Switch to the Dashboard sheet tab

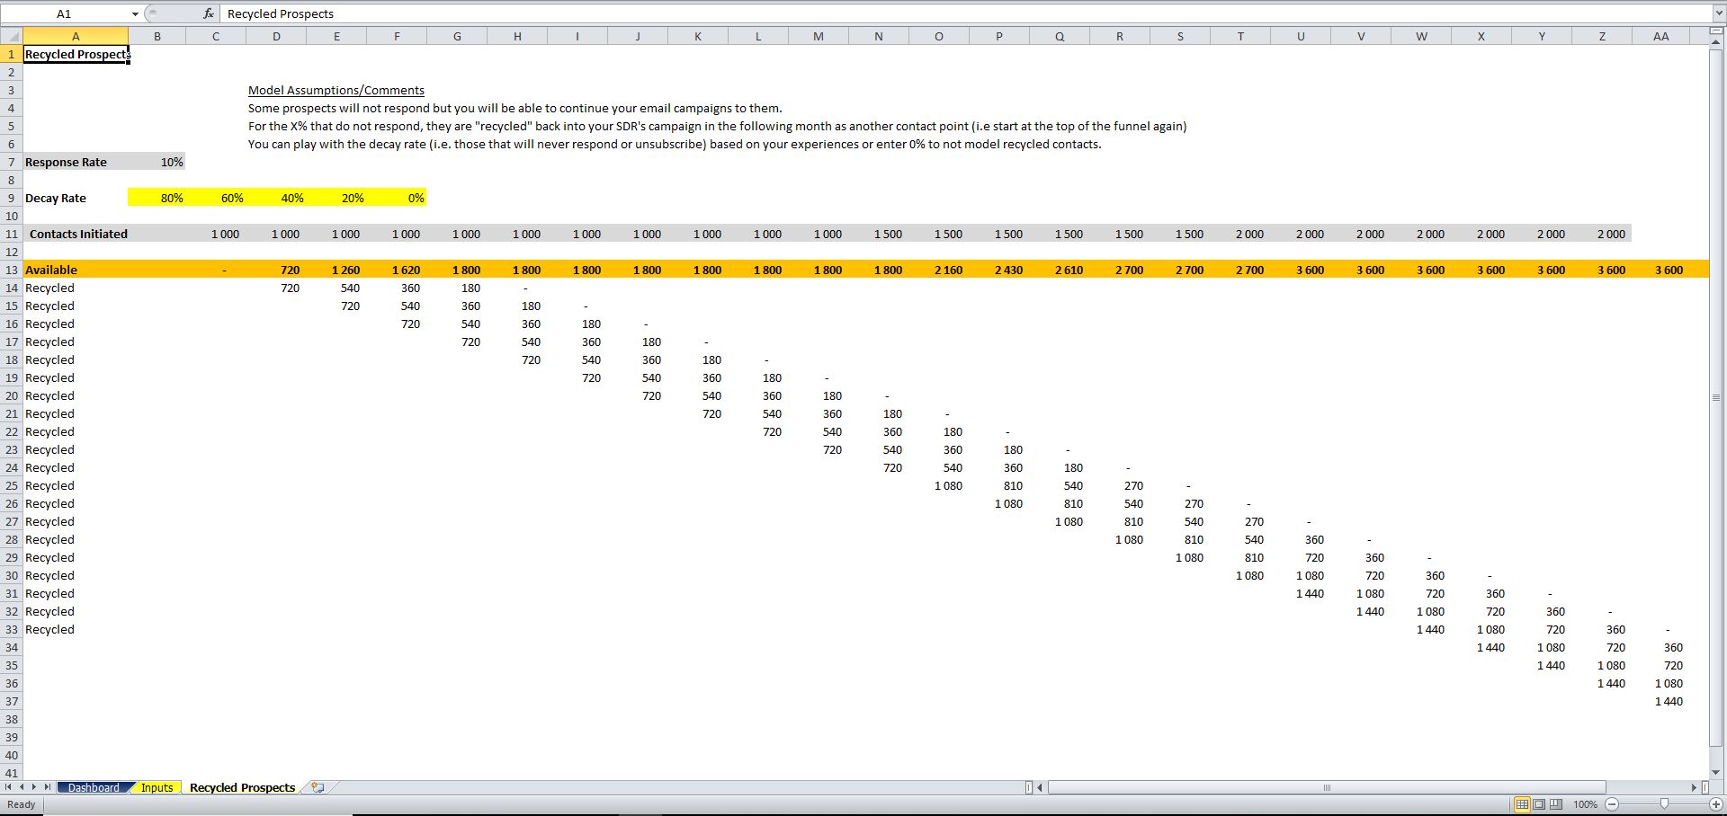[94, 787]
